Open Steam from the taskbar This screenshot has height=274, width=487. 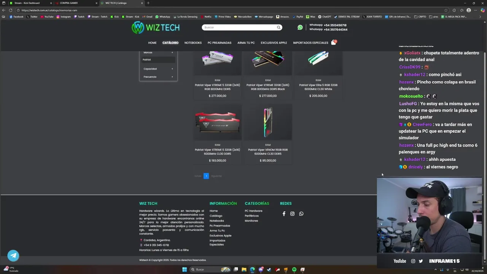269,269
